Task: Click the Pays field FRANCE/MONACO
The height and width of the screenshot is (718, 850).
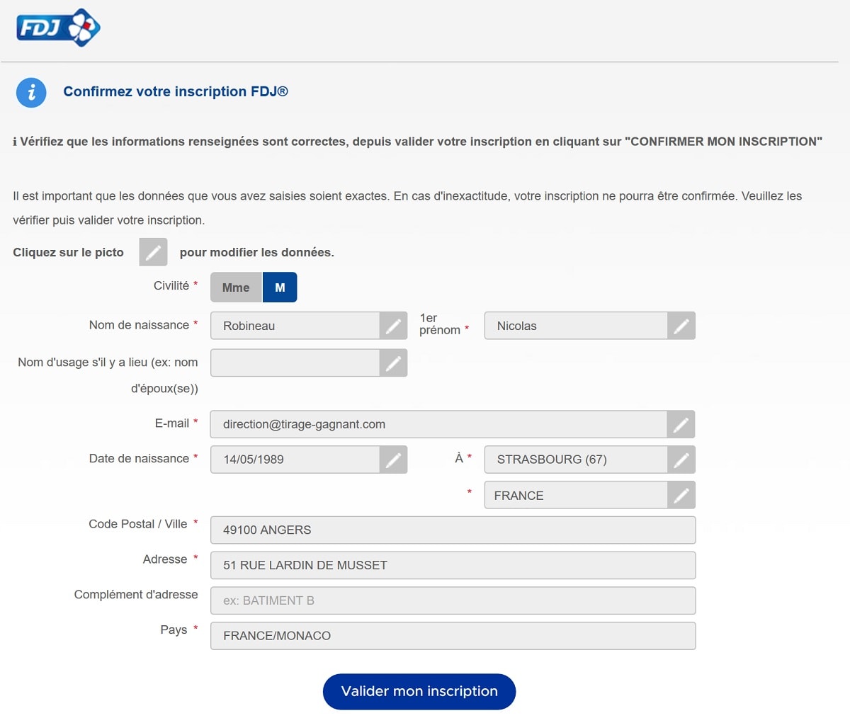Action: [x=453, y=636]
